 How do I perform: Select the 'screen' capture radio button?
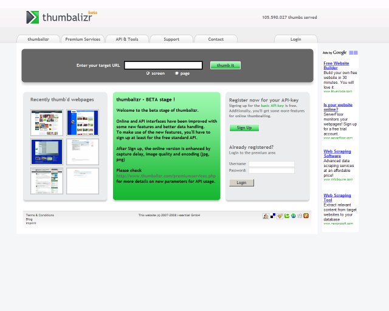pyautogui.click(x=148, y=73)
